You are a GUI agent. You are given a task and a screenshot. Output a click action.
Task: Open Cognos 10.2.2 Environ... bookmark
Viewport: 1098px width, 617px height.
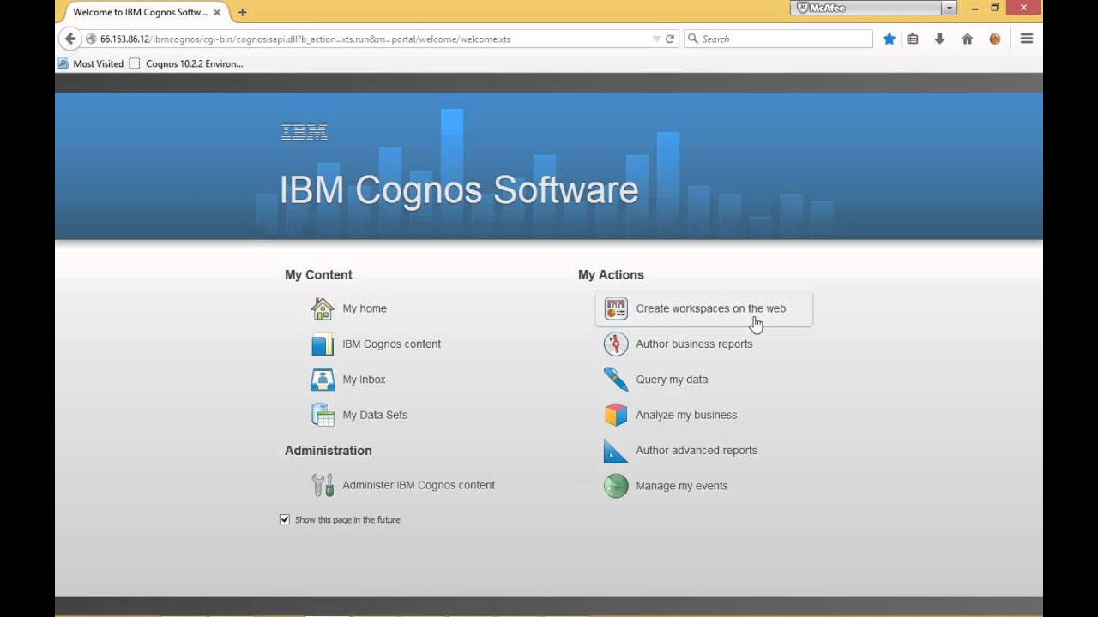[186, 63]
